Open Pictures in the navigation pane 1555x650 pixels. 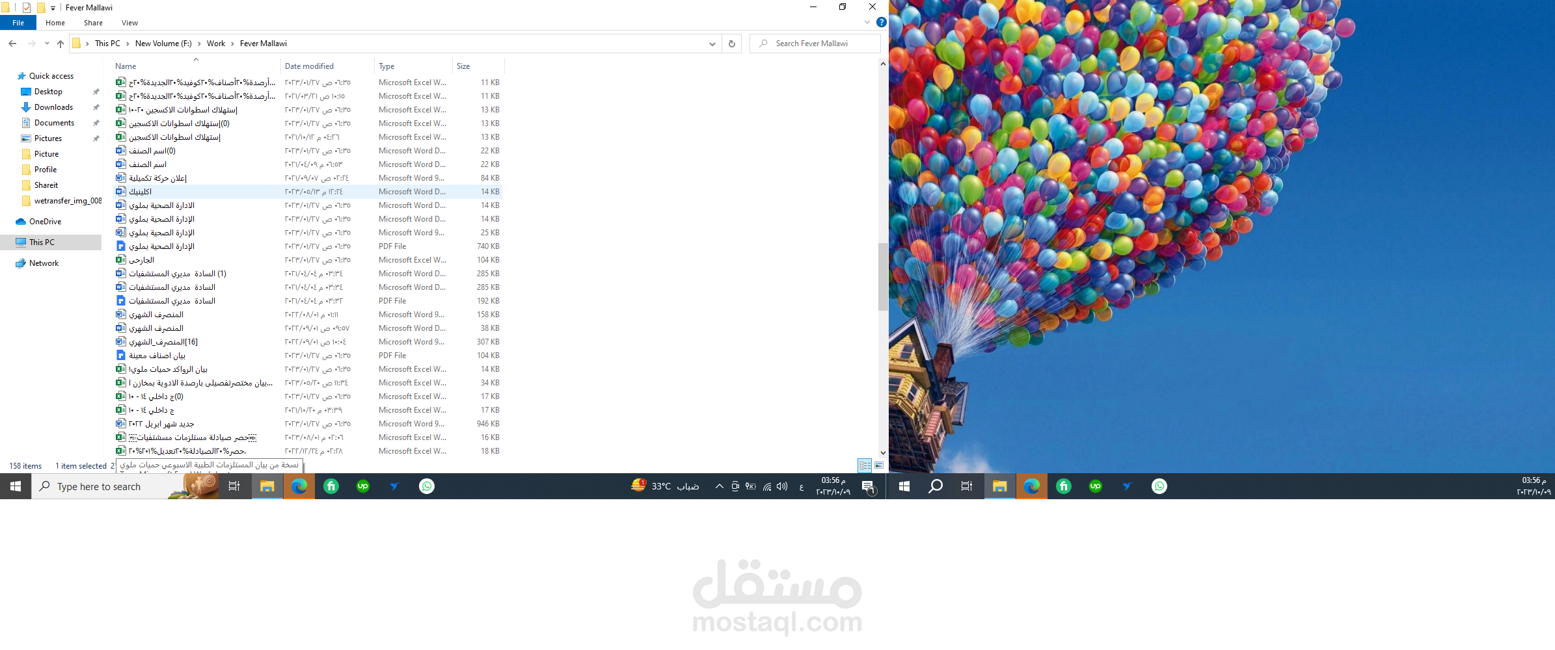(x=47, y=138)
